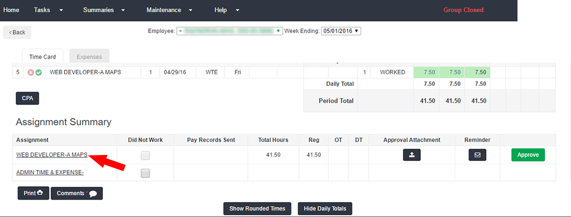Click the Back button
Screen dimensions: 571x217
click(17, 32)
